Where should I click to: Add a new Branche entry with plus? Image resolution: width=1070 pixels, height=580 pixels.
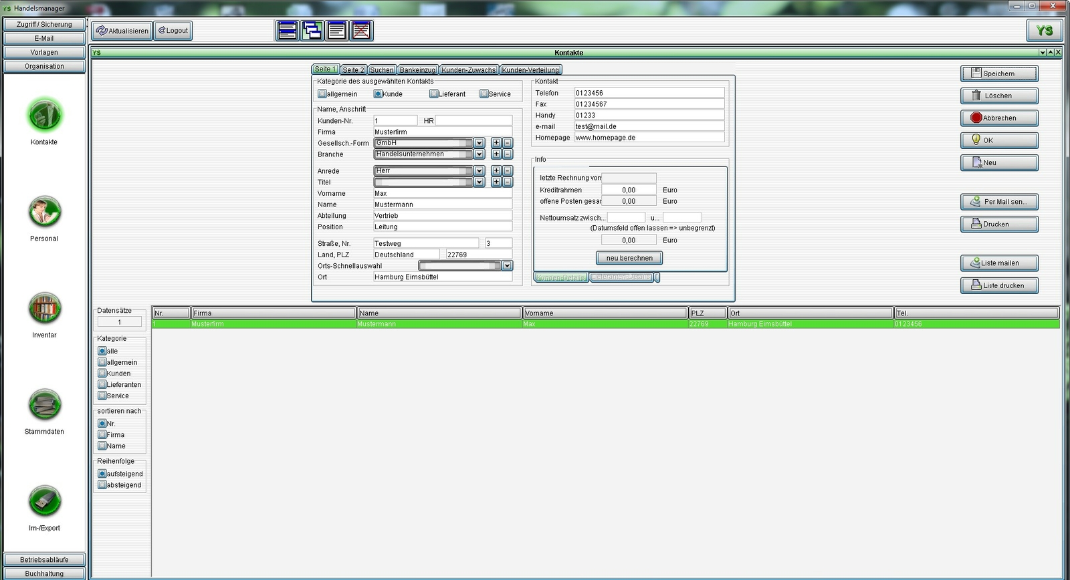click(496, 154)
